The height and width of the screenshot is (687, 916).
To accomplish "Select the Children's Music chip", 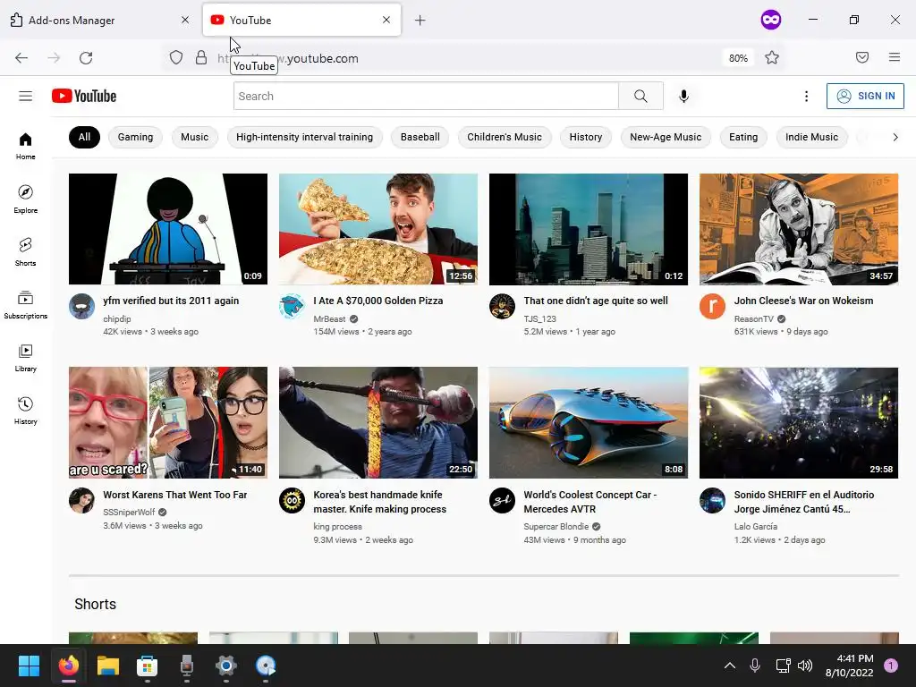I will coord(505,137).
